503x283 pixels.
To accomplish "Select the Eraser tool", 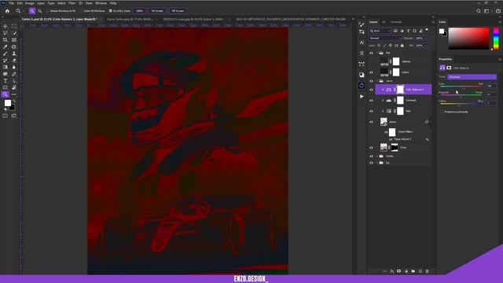I will (14, 61).
